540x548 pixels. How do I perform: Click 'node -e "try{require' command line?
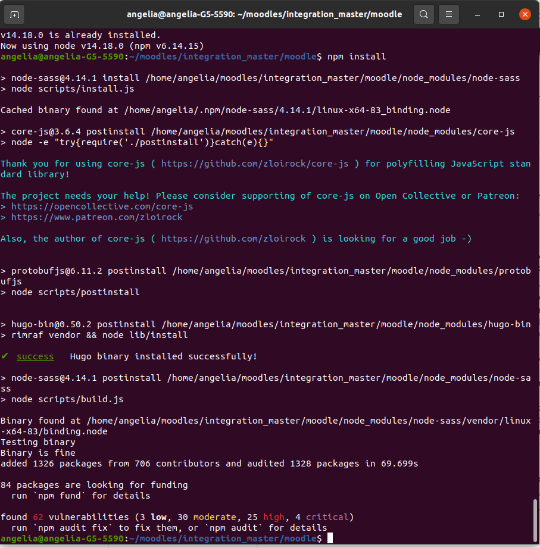tap(137, 142)
